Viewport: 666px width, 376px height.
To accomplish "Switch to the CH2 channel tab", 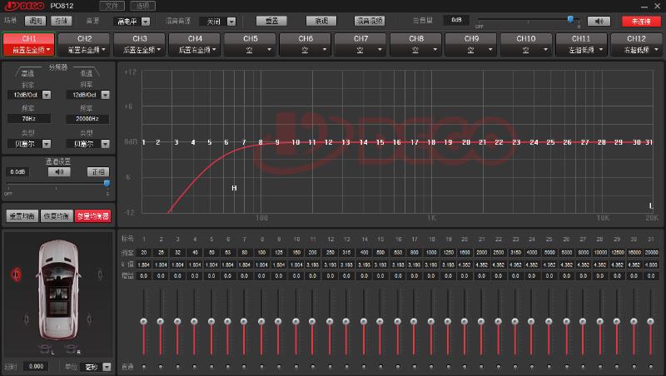I will [84, 43].
